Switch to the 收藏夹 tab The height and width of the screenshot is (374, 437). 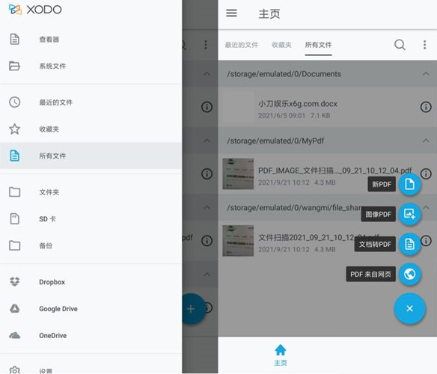point(281,45)
